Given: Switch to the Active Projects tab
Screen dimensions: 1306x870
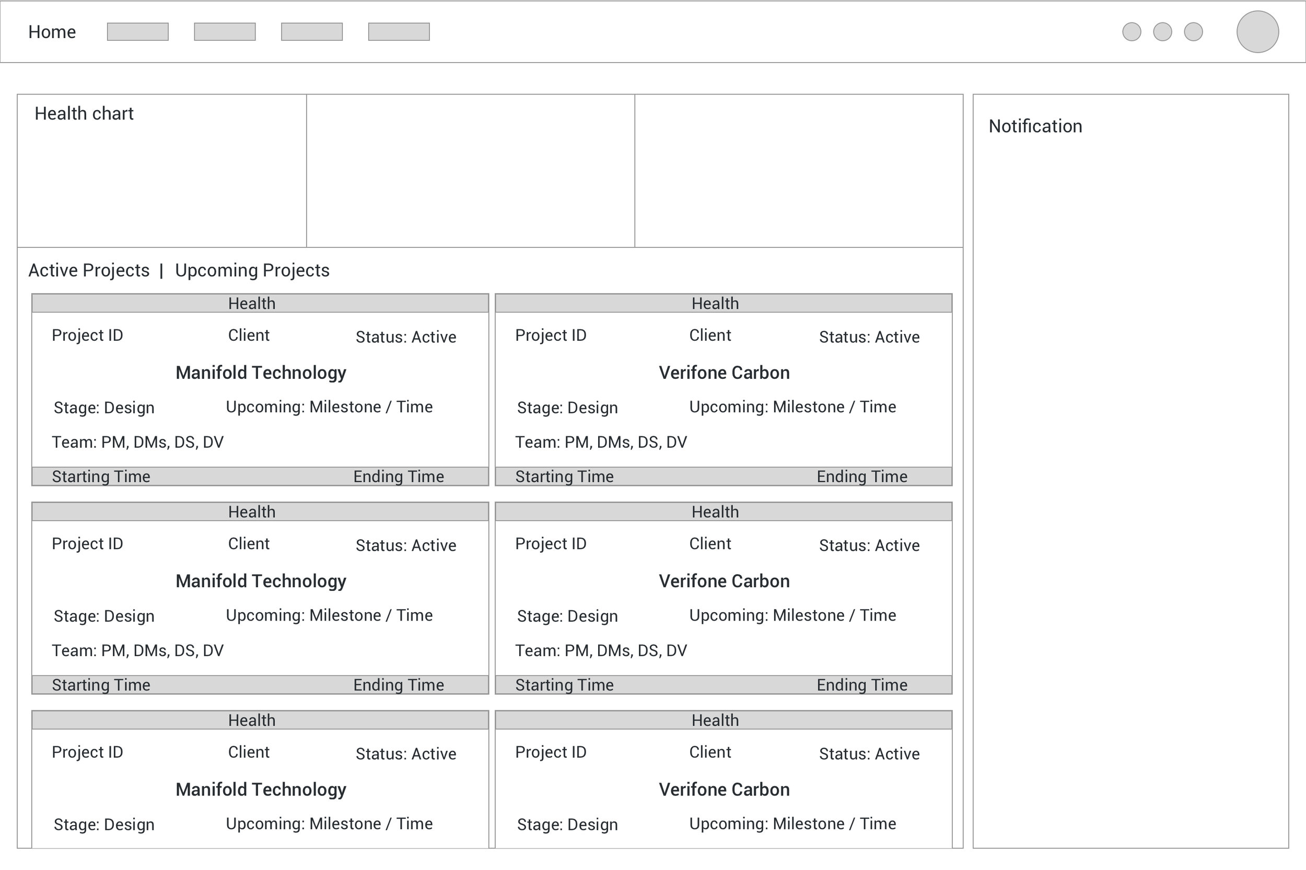Looking at the screenshot, I should pyautogui.click(x=89, y=270).
